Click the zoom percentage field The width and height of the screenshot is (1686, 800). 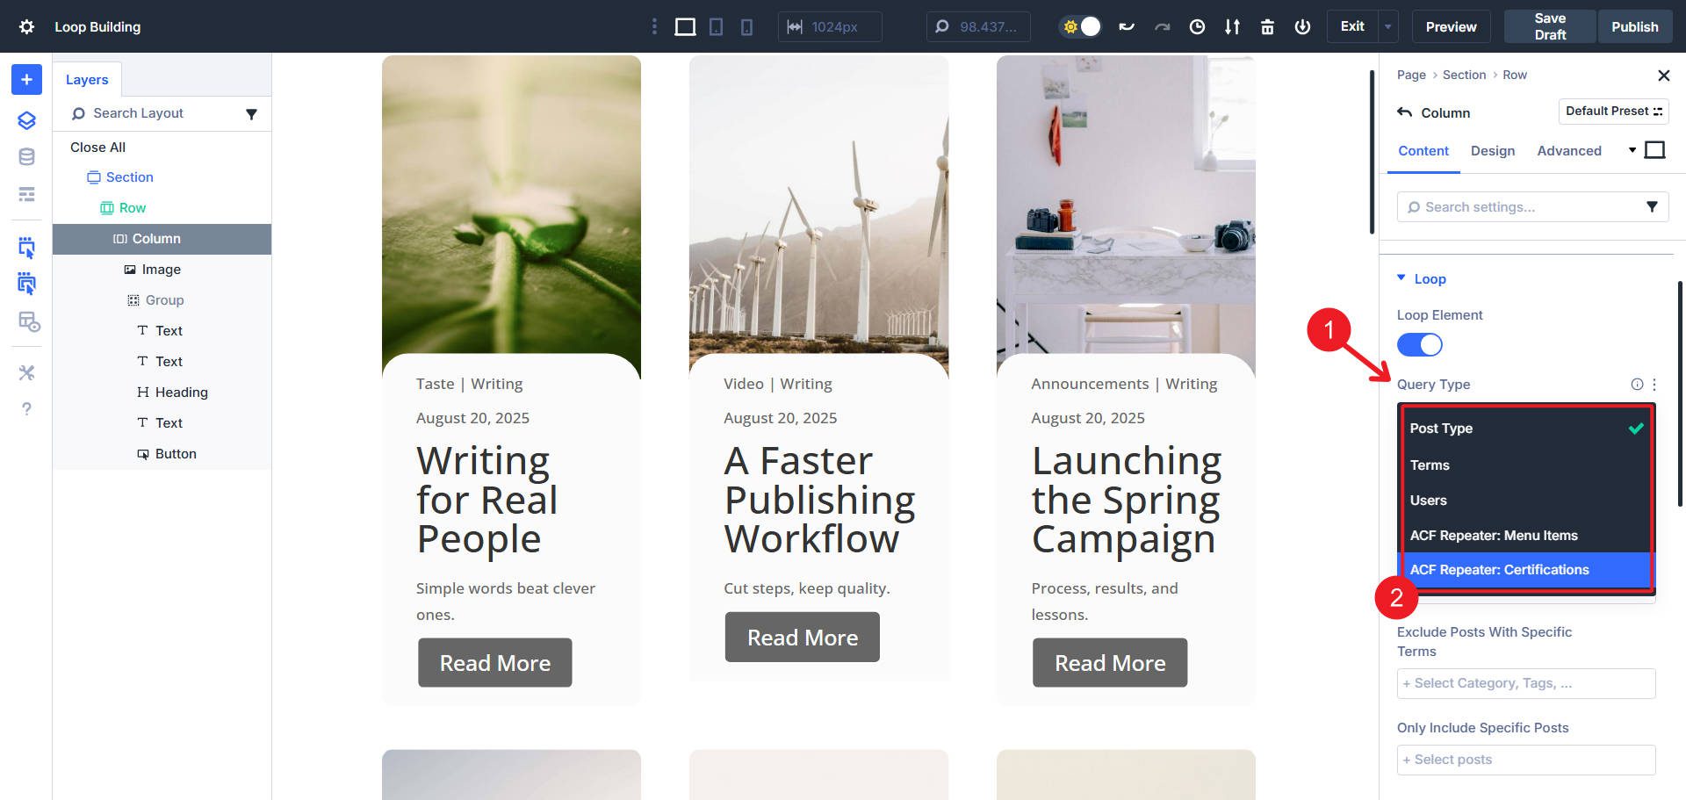(978, 26)
